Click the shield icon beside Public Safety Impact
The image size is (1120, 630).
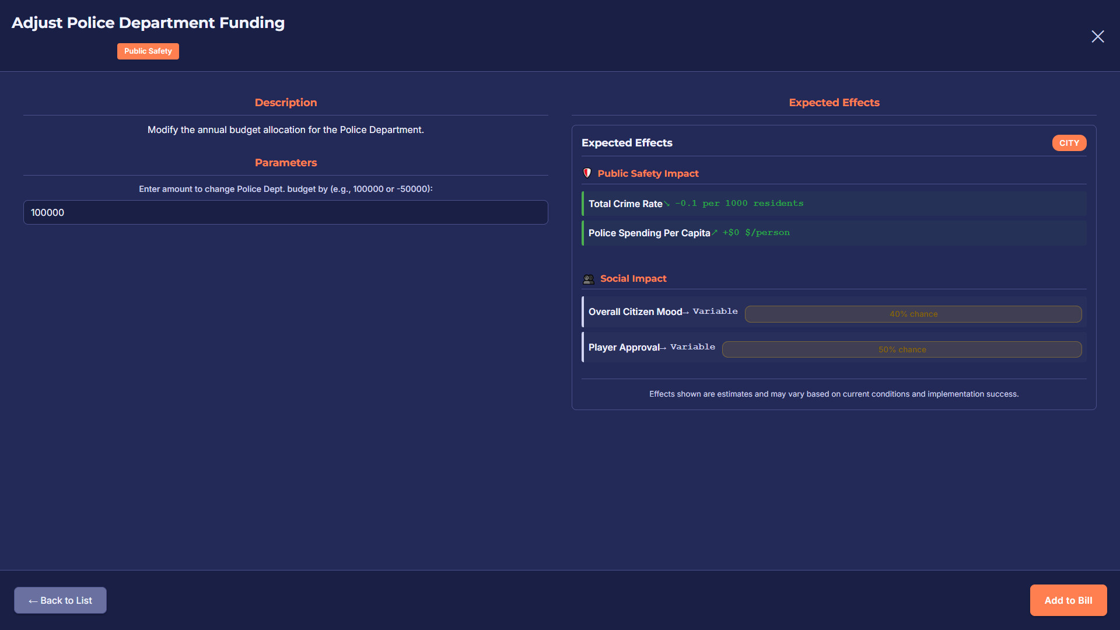[587, 173]
